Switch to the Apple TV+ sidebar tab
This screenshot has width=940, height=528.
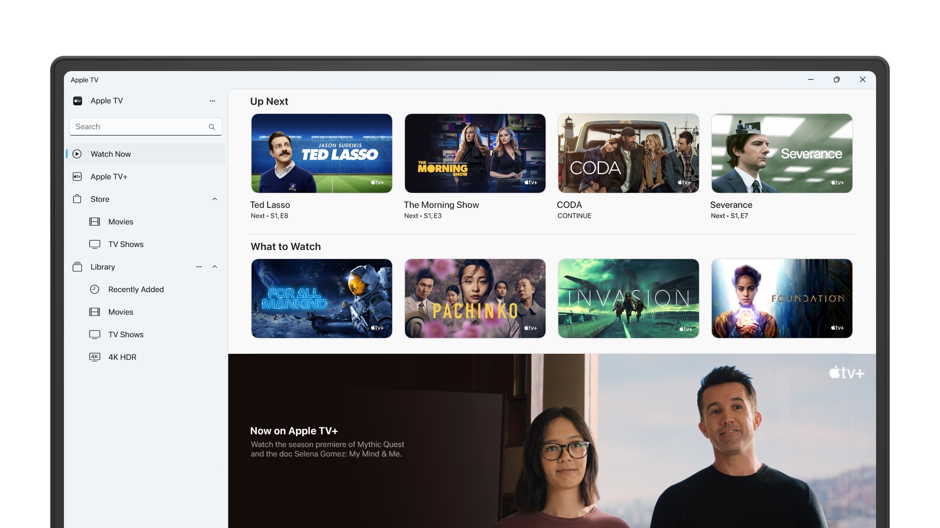coord(109,176)
